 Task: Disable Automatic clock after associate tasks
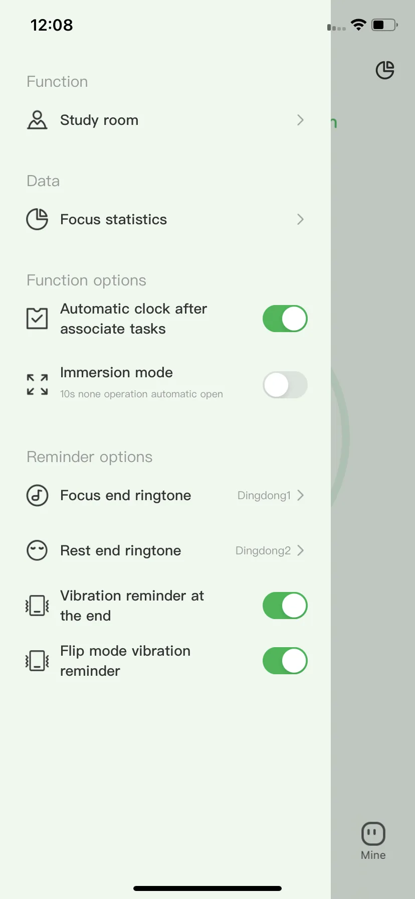(285, 319)
